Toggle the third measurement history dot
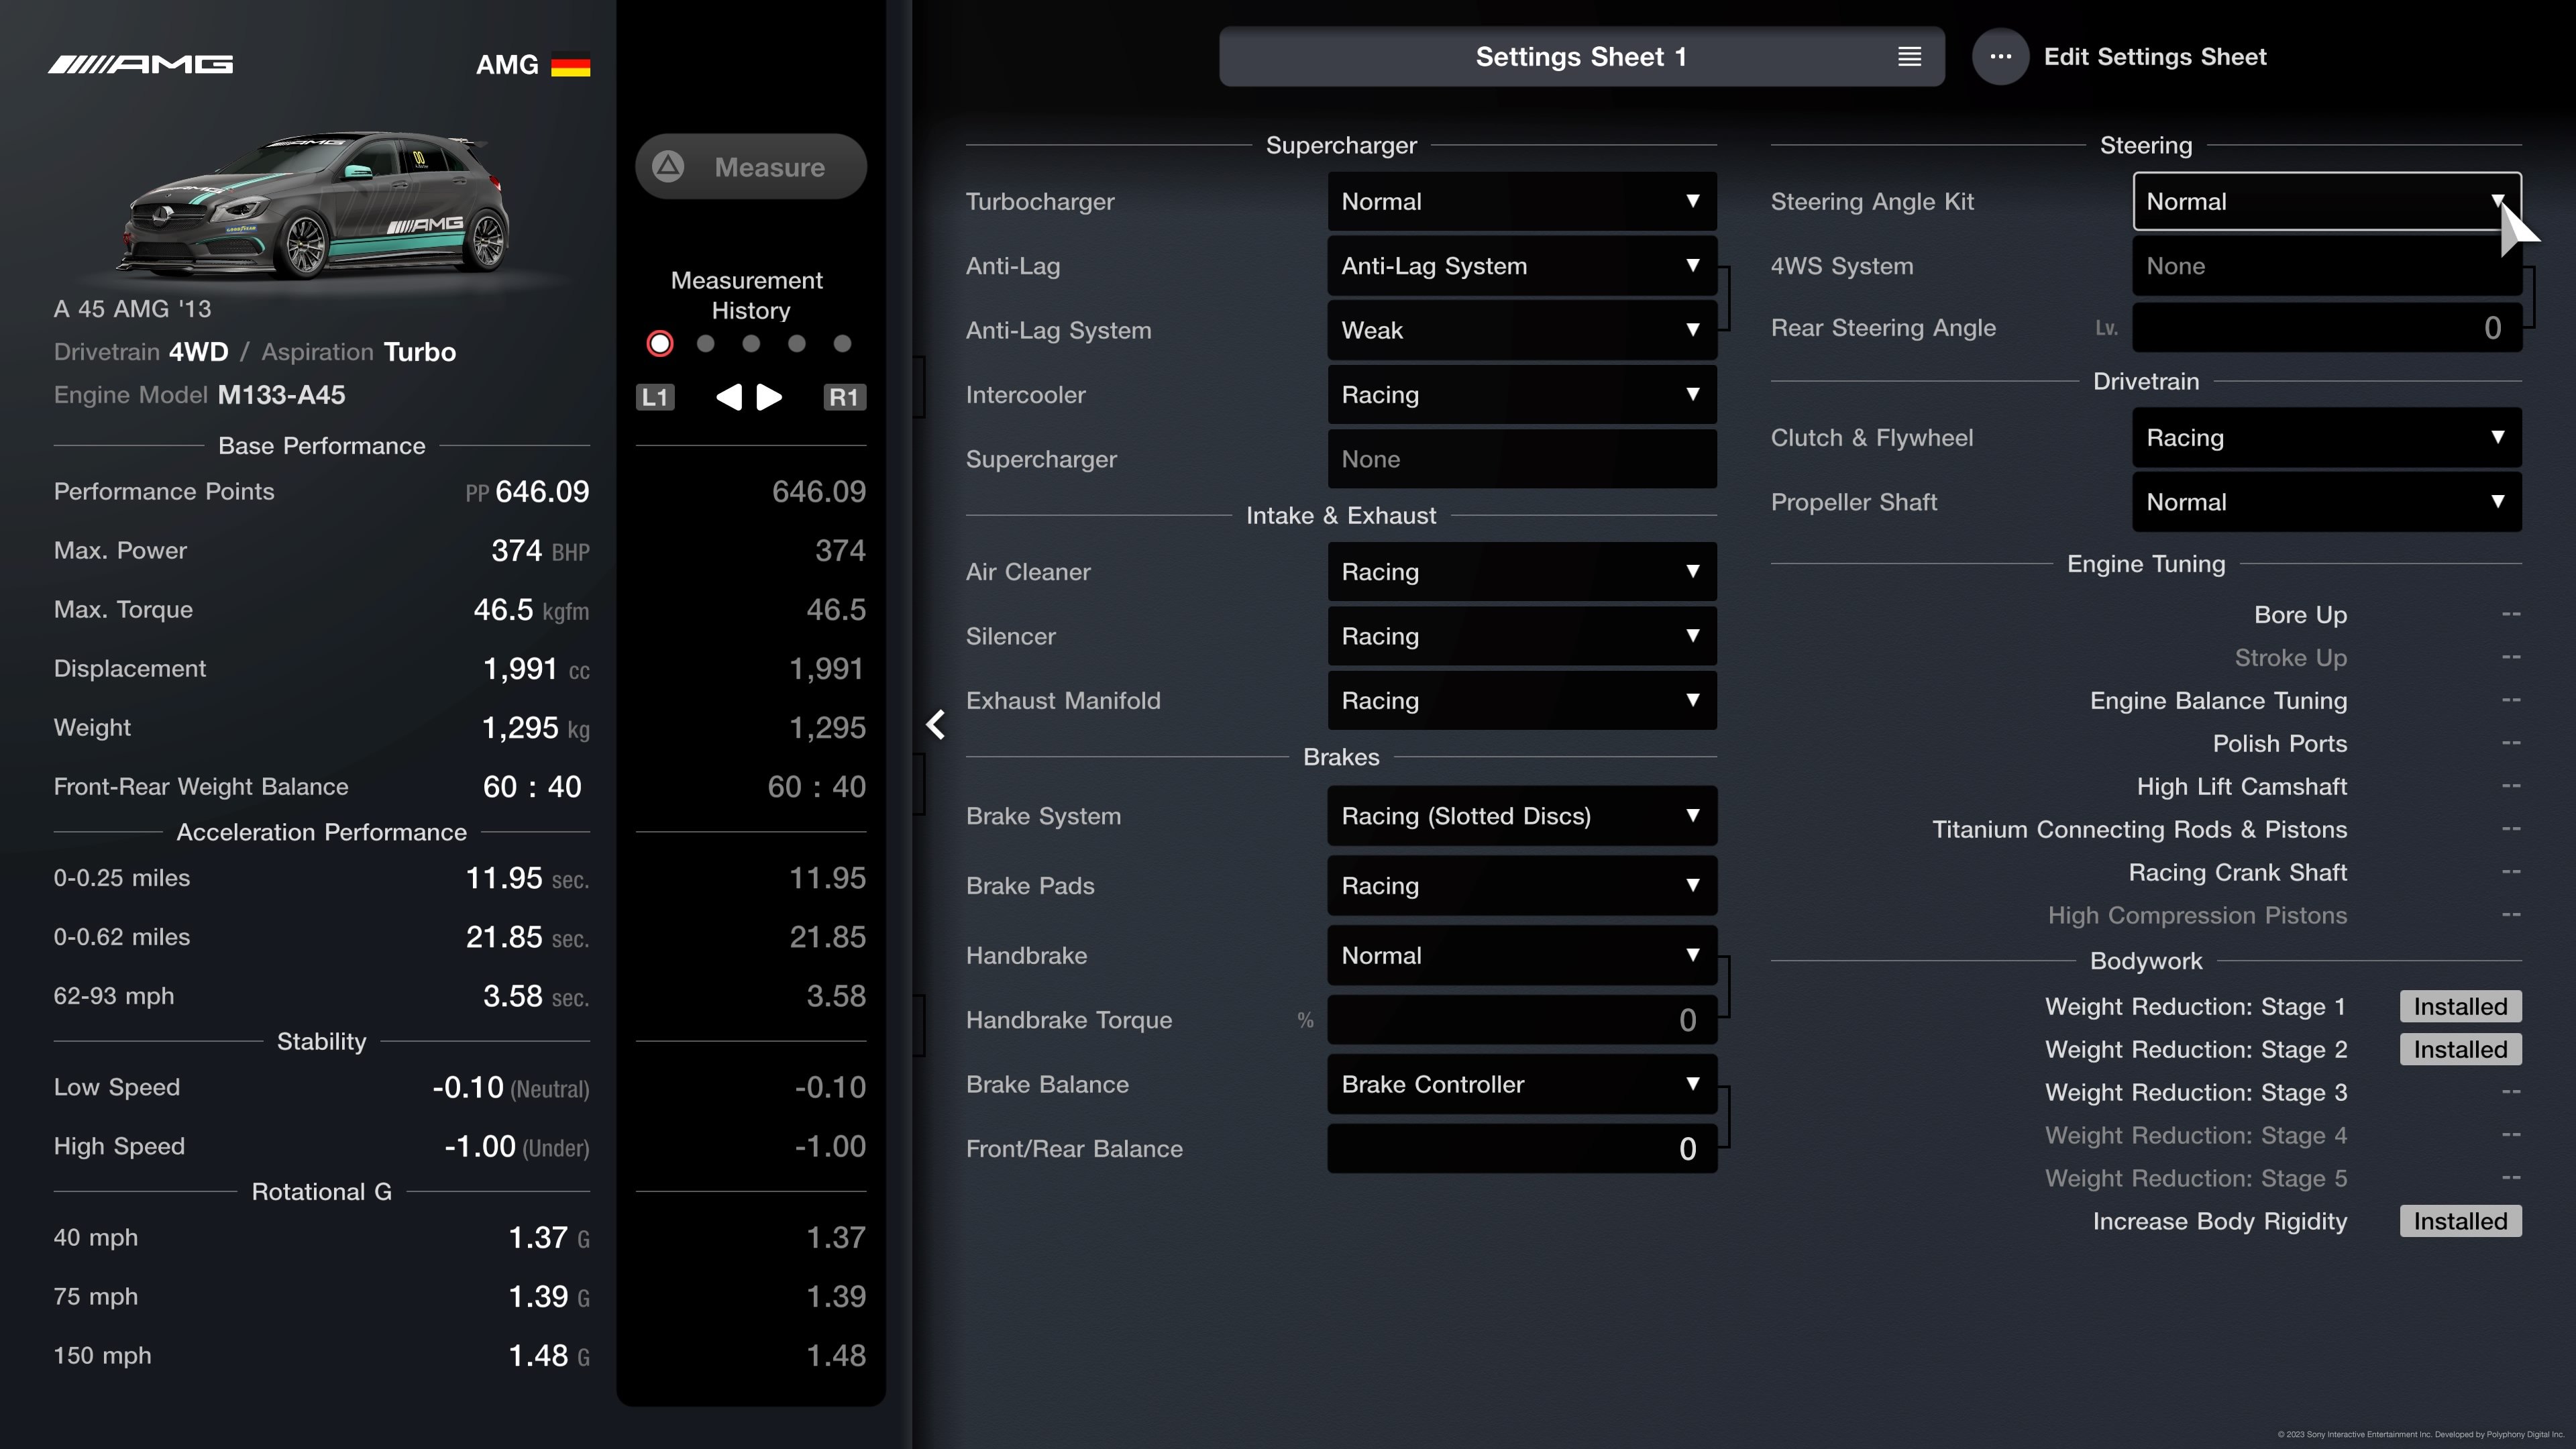 tap(750, 343)
